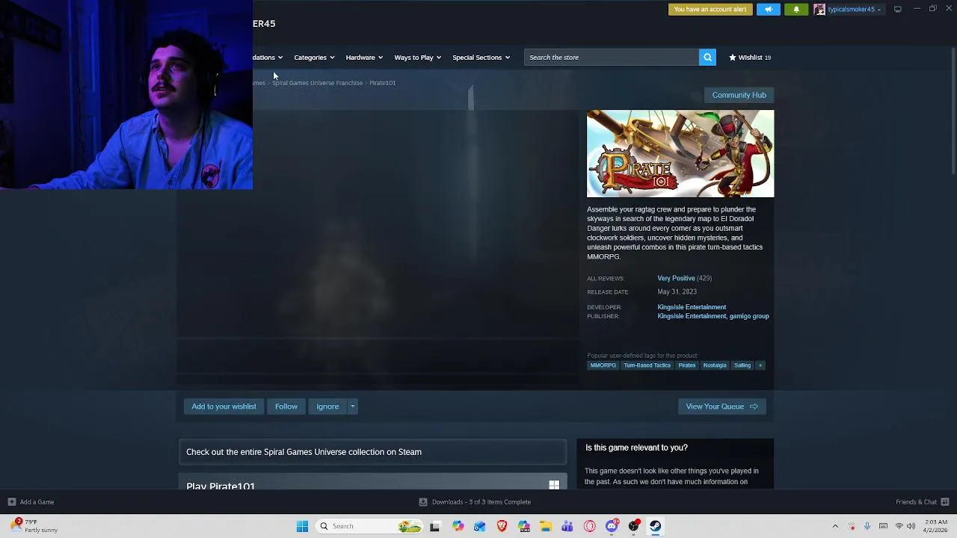Viewport: 957px width, 538px height.
Task: Open the Recommendations menu in store nav
Action: [267, 58]
